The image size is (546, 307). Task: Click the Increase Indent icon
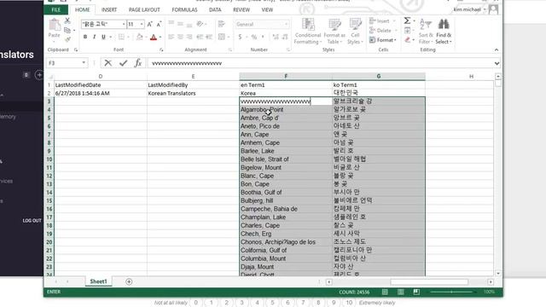[x=209, y=37]
